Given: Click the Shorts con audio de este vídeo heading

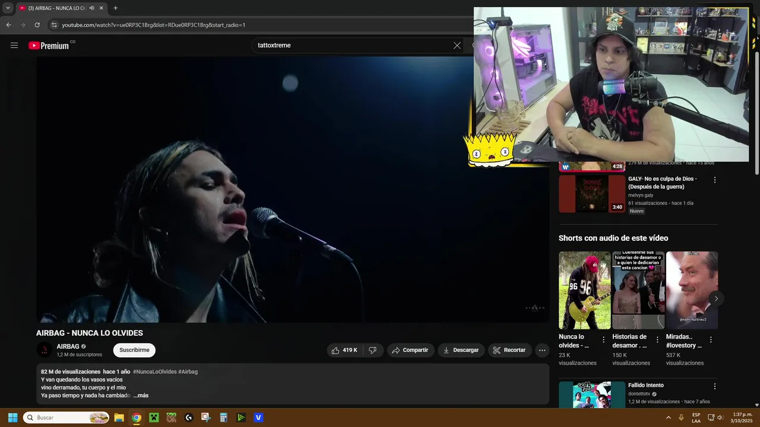Looking at the screenshot, I should [613, 238].
